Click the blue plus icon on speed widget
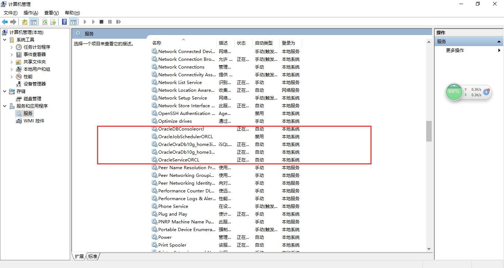Screen dimensions: 504x268 pyautogui.click(x=486, y=92)
